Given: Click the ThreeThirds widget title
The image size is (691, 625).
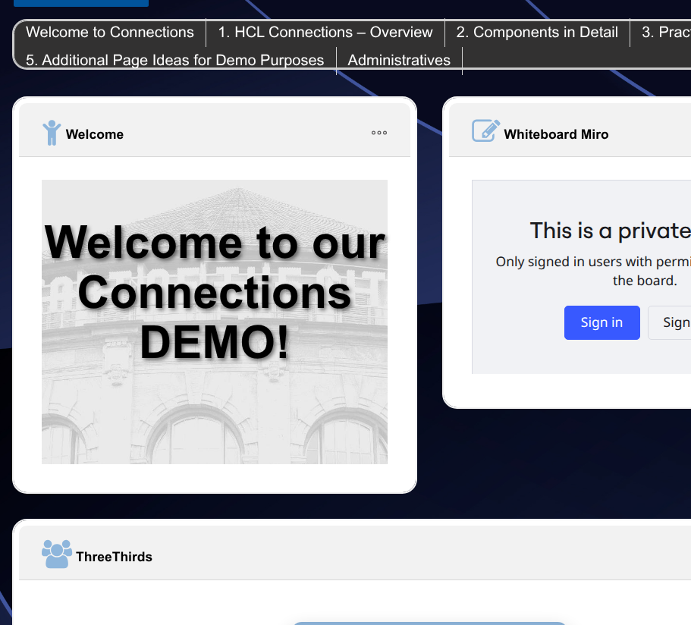Looking at the screenshot, I should [x=114, y=557].
